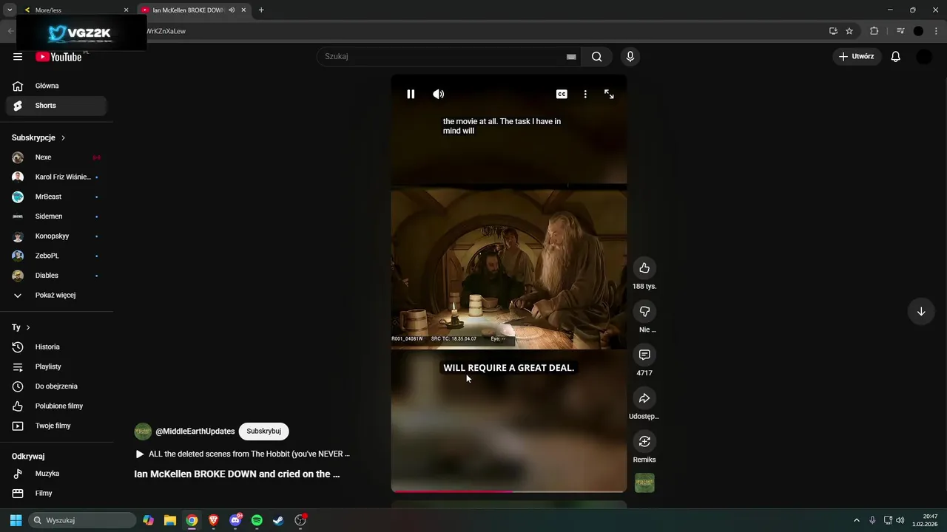Mute the Shorts video volume
This screenshot has width=947, height=532.
click(439, 94)
